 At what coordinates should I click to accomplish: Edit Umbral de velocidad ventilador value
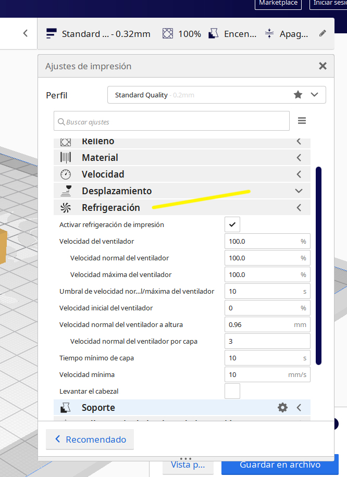tap(268, 291)
